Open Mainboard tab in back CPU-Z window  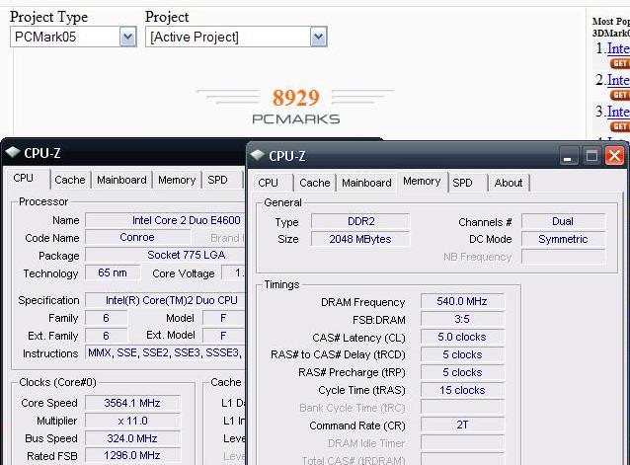tap(121, 180)
